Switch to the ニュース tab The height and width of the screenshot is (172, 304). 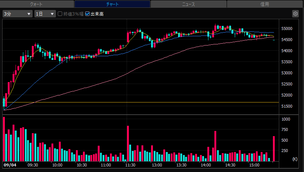[x=188, y=4]
